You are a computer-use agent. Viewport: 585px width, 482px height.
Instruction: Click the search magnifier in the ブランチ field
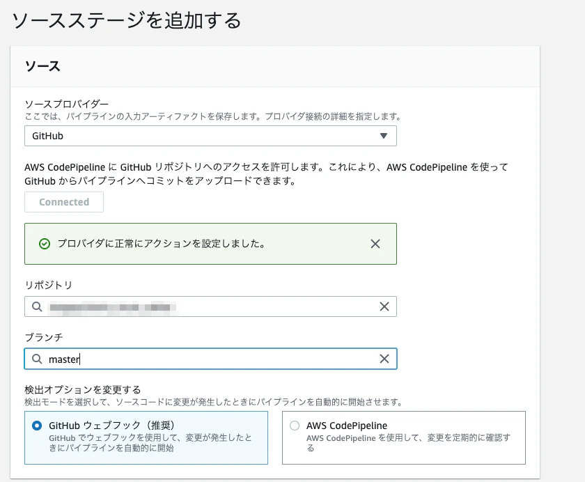click(x=37, y=359)
